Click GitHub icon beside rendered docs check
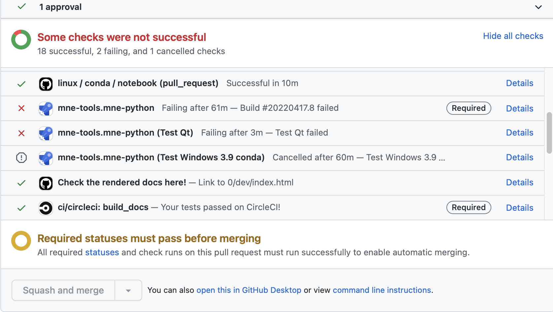Screen dimensions: 553x312 click(x=46, y=183)
